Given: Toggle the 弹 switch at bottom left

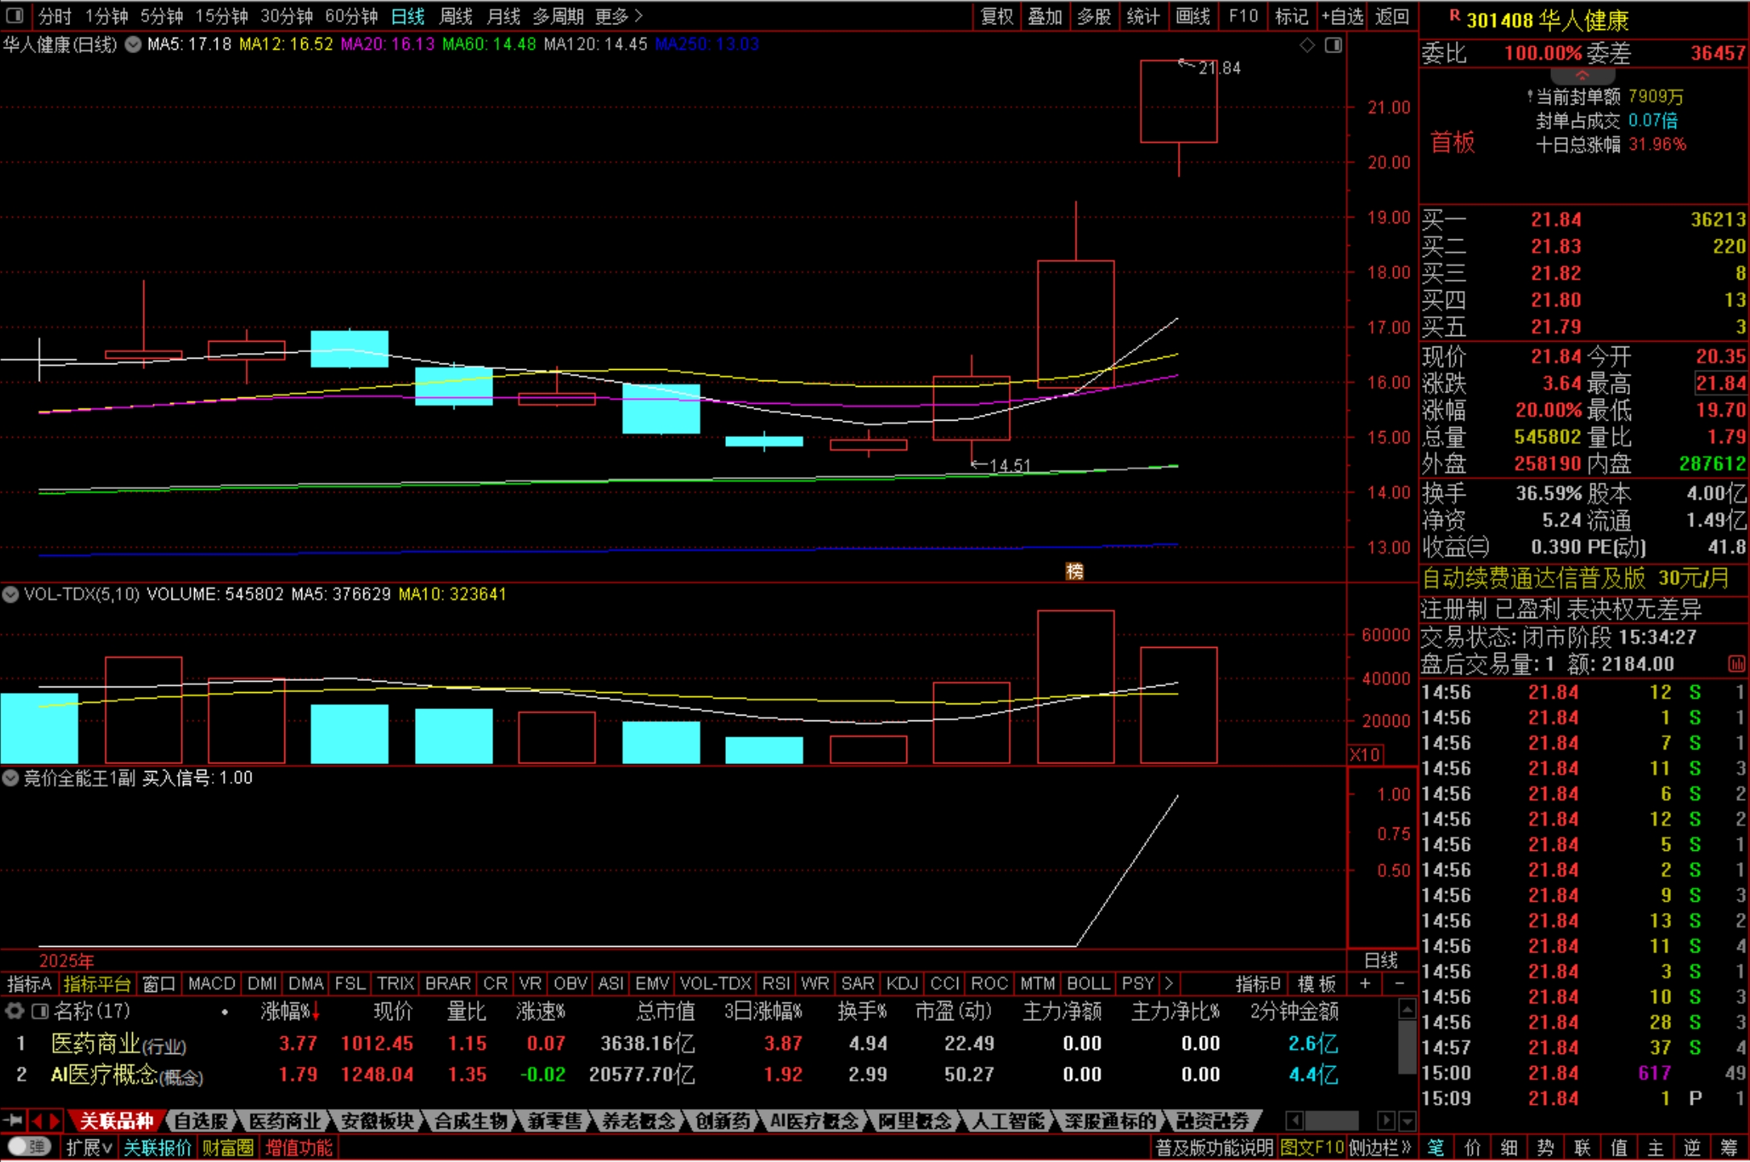Looking at the screenshot, I should click(x=29, y=1147).
